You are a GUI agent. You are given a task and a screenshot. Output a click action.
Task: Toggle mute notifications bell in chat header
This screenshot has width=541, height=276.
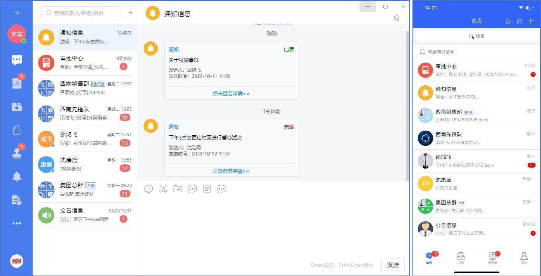(396, 18)
